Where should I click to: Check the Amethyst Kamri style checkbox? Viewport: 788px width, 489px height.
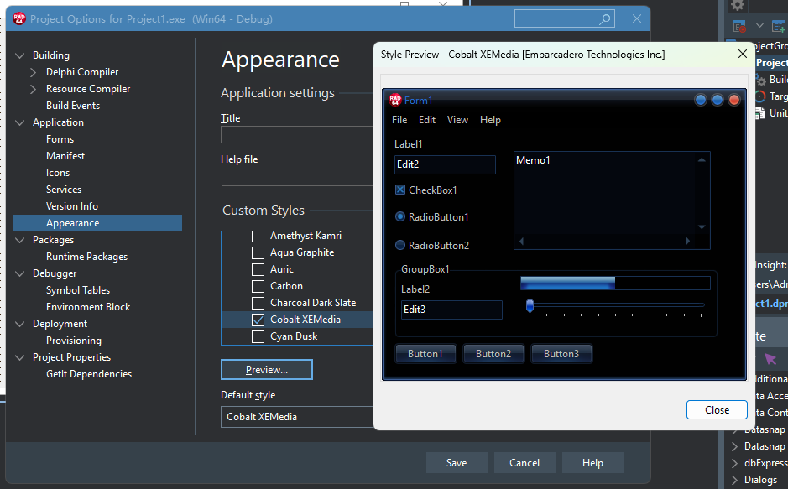pyautogui.click(x=258, y=236)
